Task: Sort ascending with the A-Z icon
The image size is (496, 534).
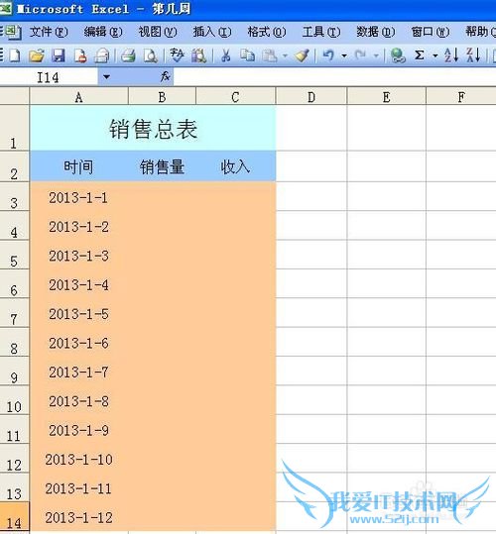Action: coord(451,55)
